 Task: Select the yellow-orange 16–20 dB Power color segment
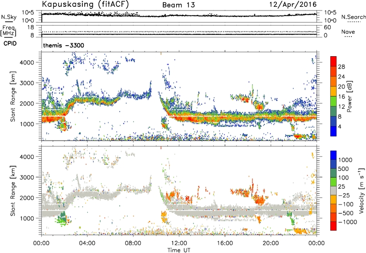[x=334, y=91]
